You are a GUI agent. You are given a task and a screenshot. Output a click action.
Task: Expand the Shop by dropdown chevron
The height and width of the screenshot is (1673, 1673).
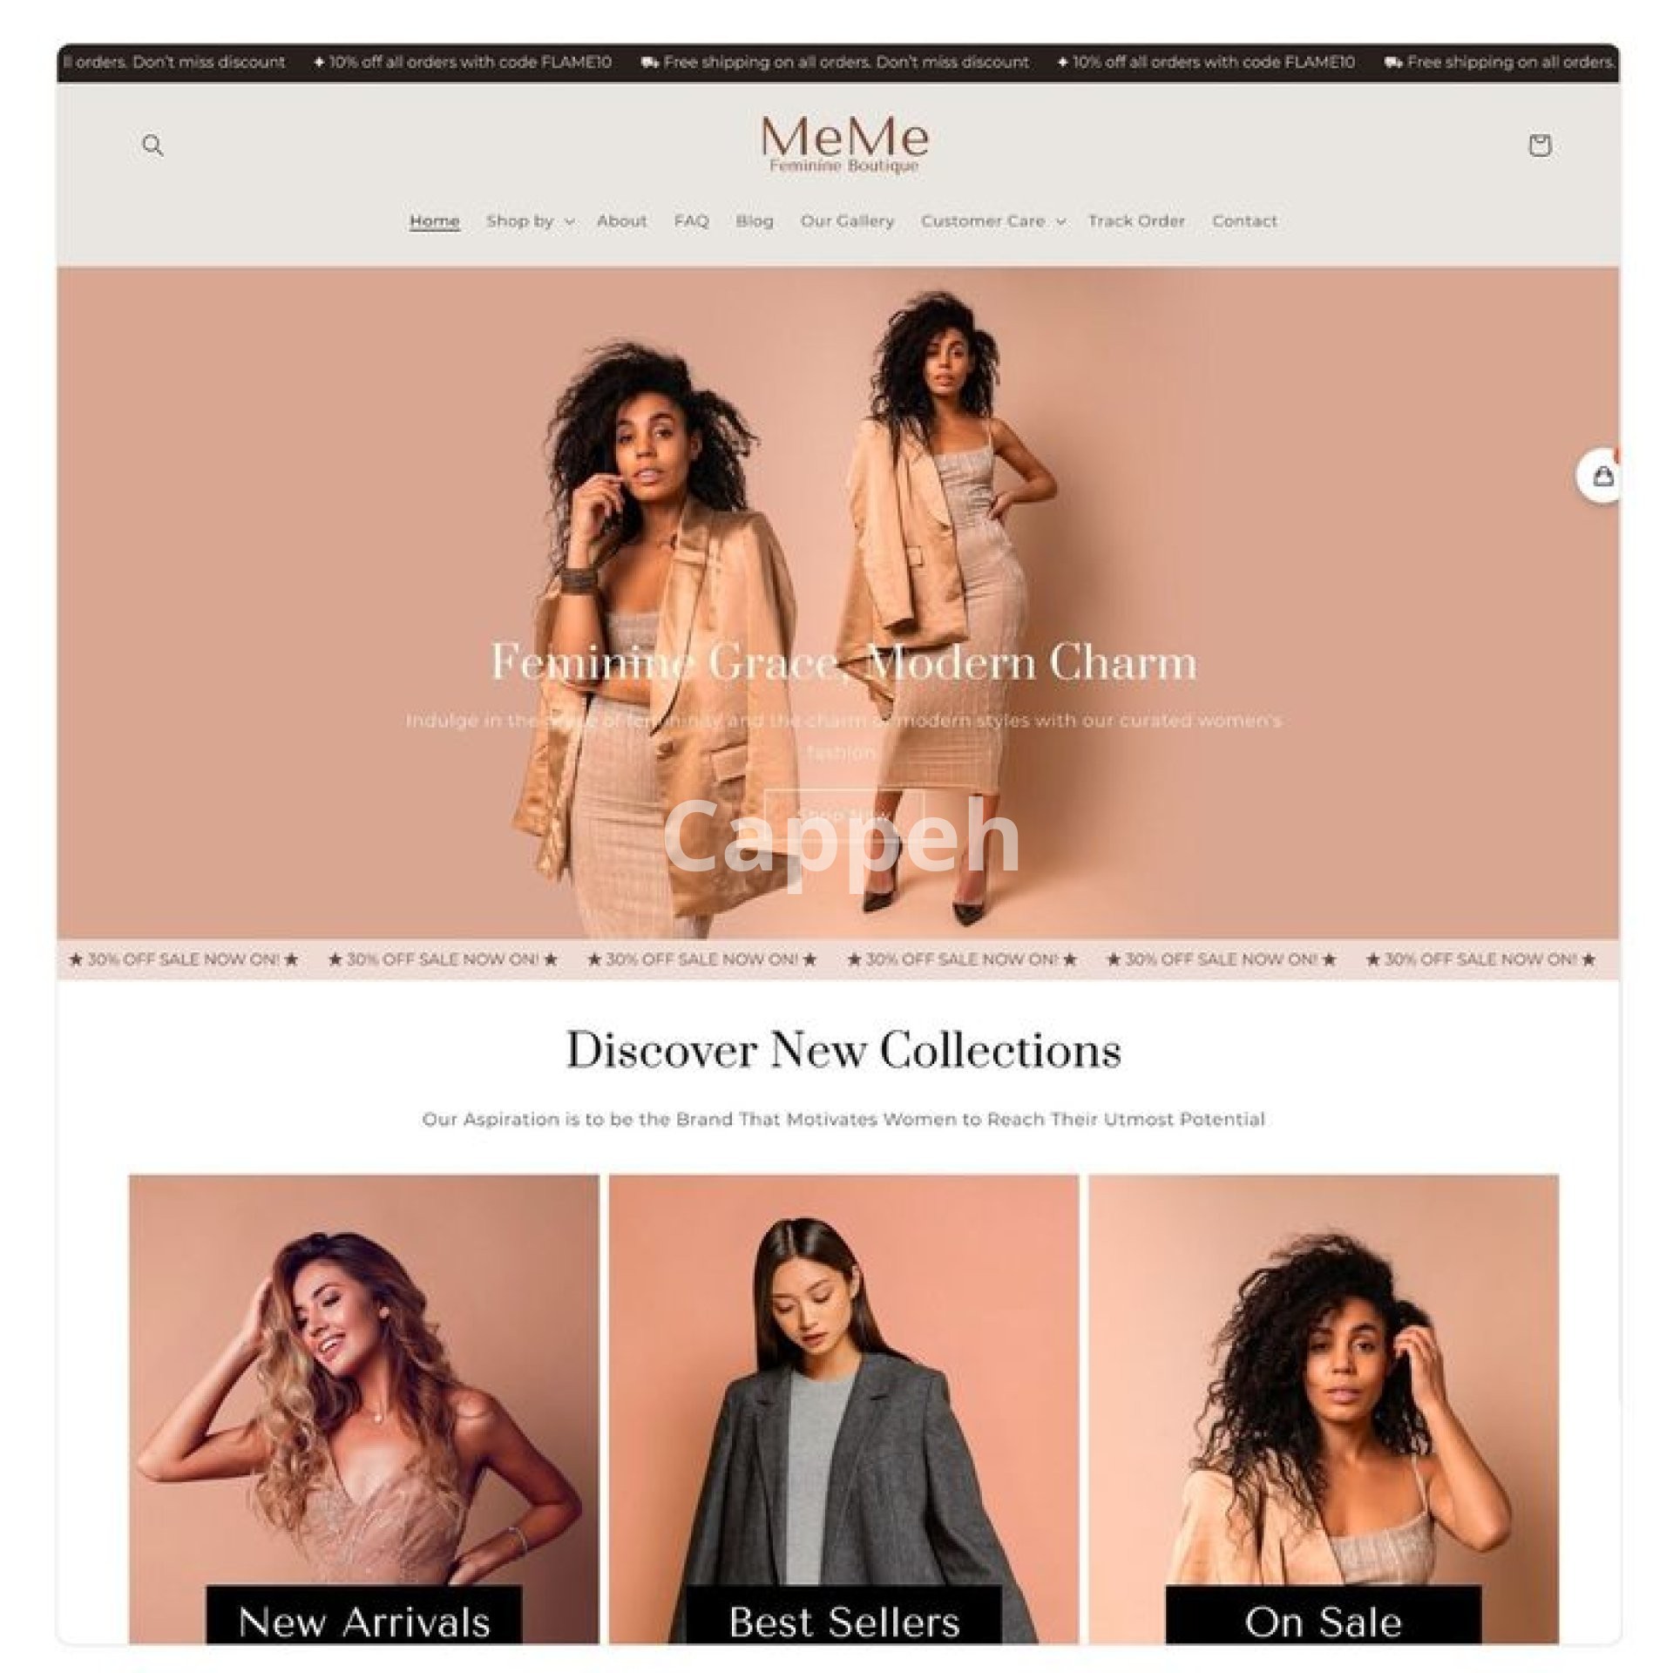pos(570,221)
